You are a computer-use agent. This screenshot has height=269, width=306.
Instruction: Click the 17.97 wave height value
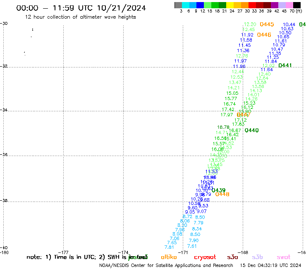227,115
